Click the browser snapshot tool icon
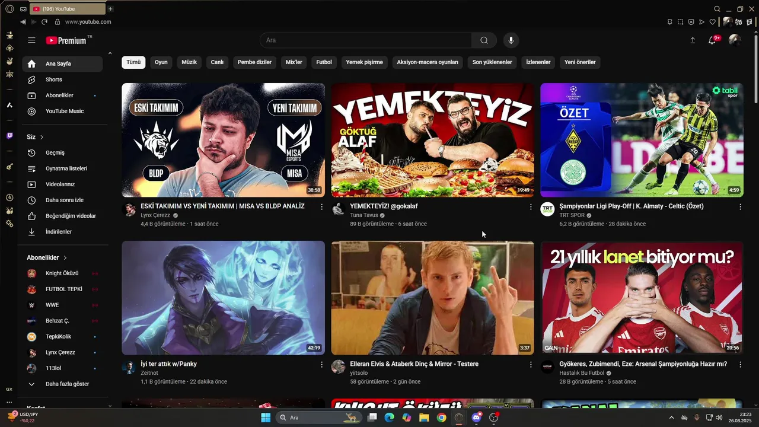 coord(681,22)
